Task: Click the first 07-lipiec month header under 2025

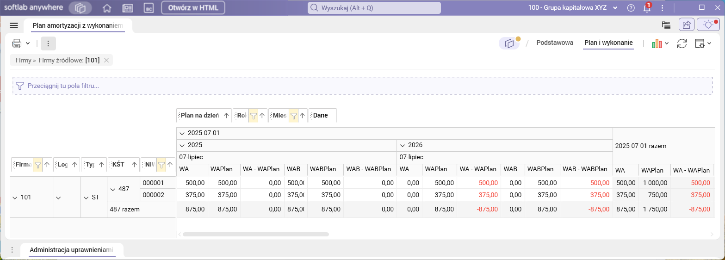Action: click(x=286, y=157)
